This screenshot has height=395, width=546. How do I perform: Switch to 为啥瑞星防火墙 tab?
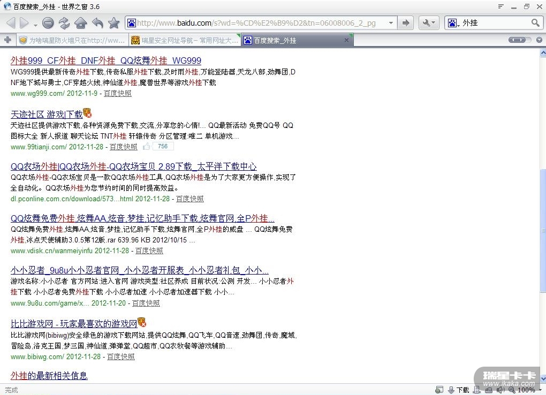(72, 40)
